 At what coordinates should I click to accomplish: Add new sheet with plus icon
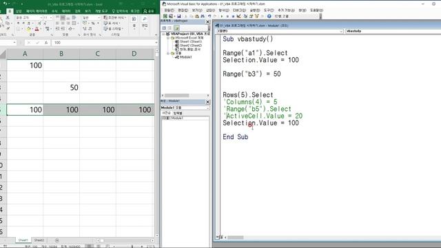point(57,240)
